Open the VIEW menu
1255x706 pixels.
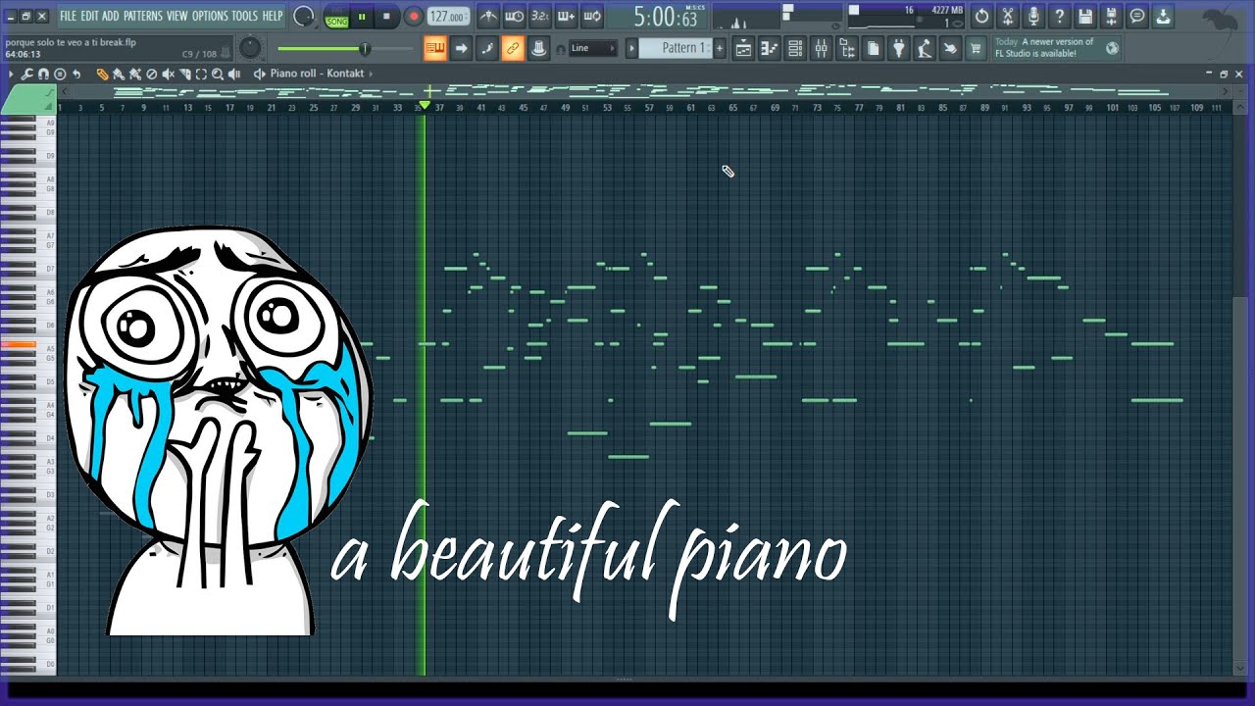[x=176, y=16]
